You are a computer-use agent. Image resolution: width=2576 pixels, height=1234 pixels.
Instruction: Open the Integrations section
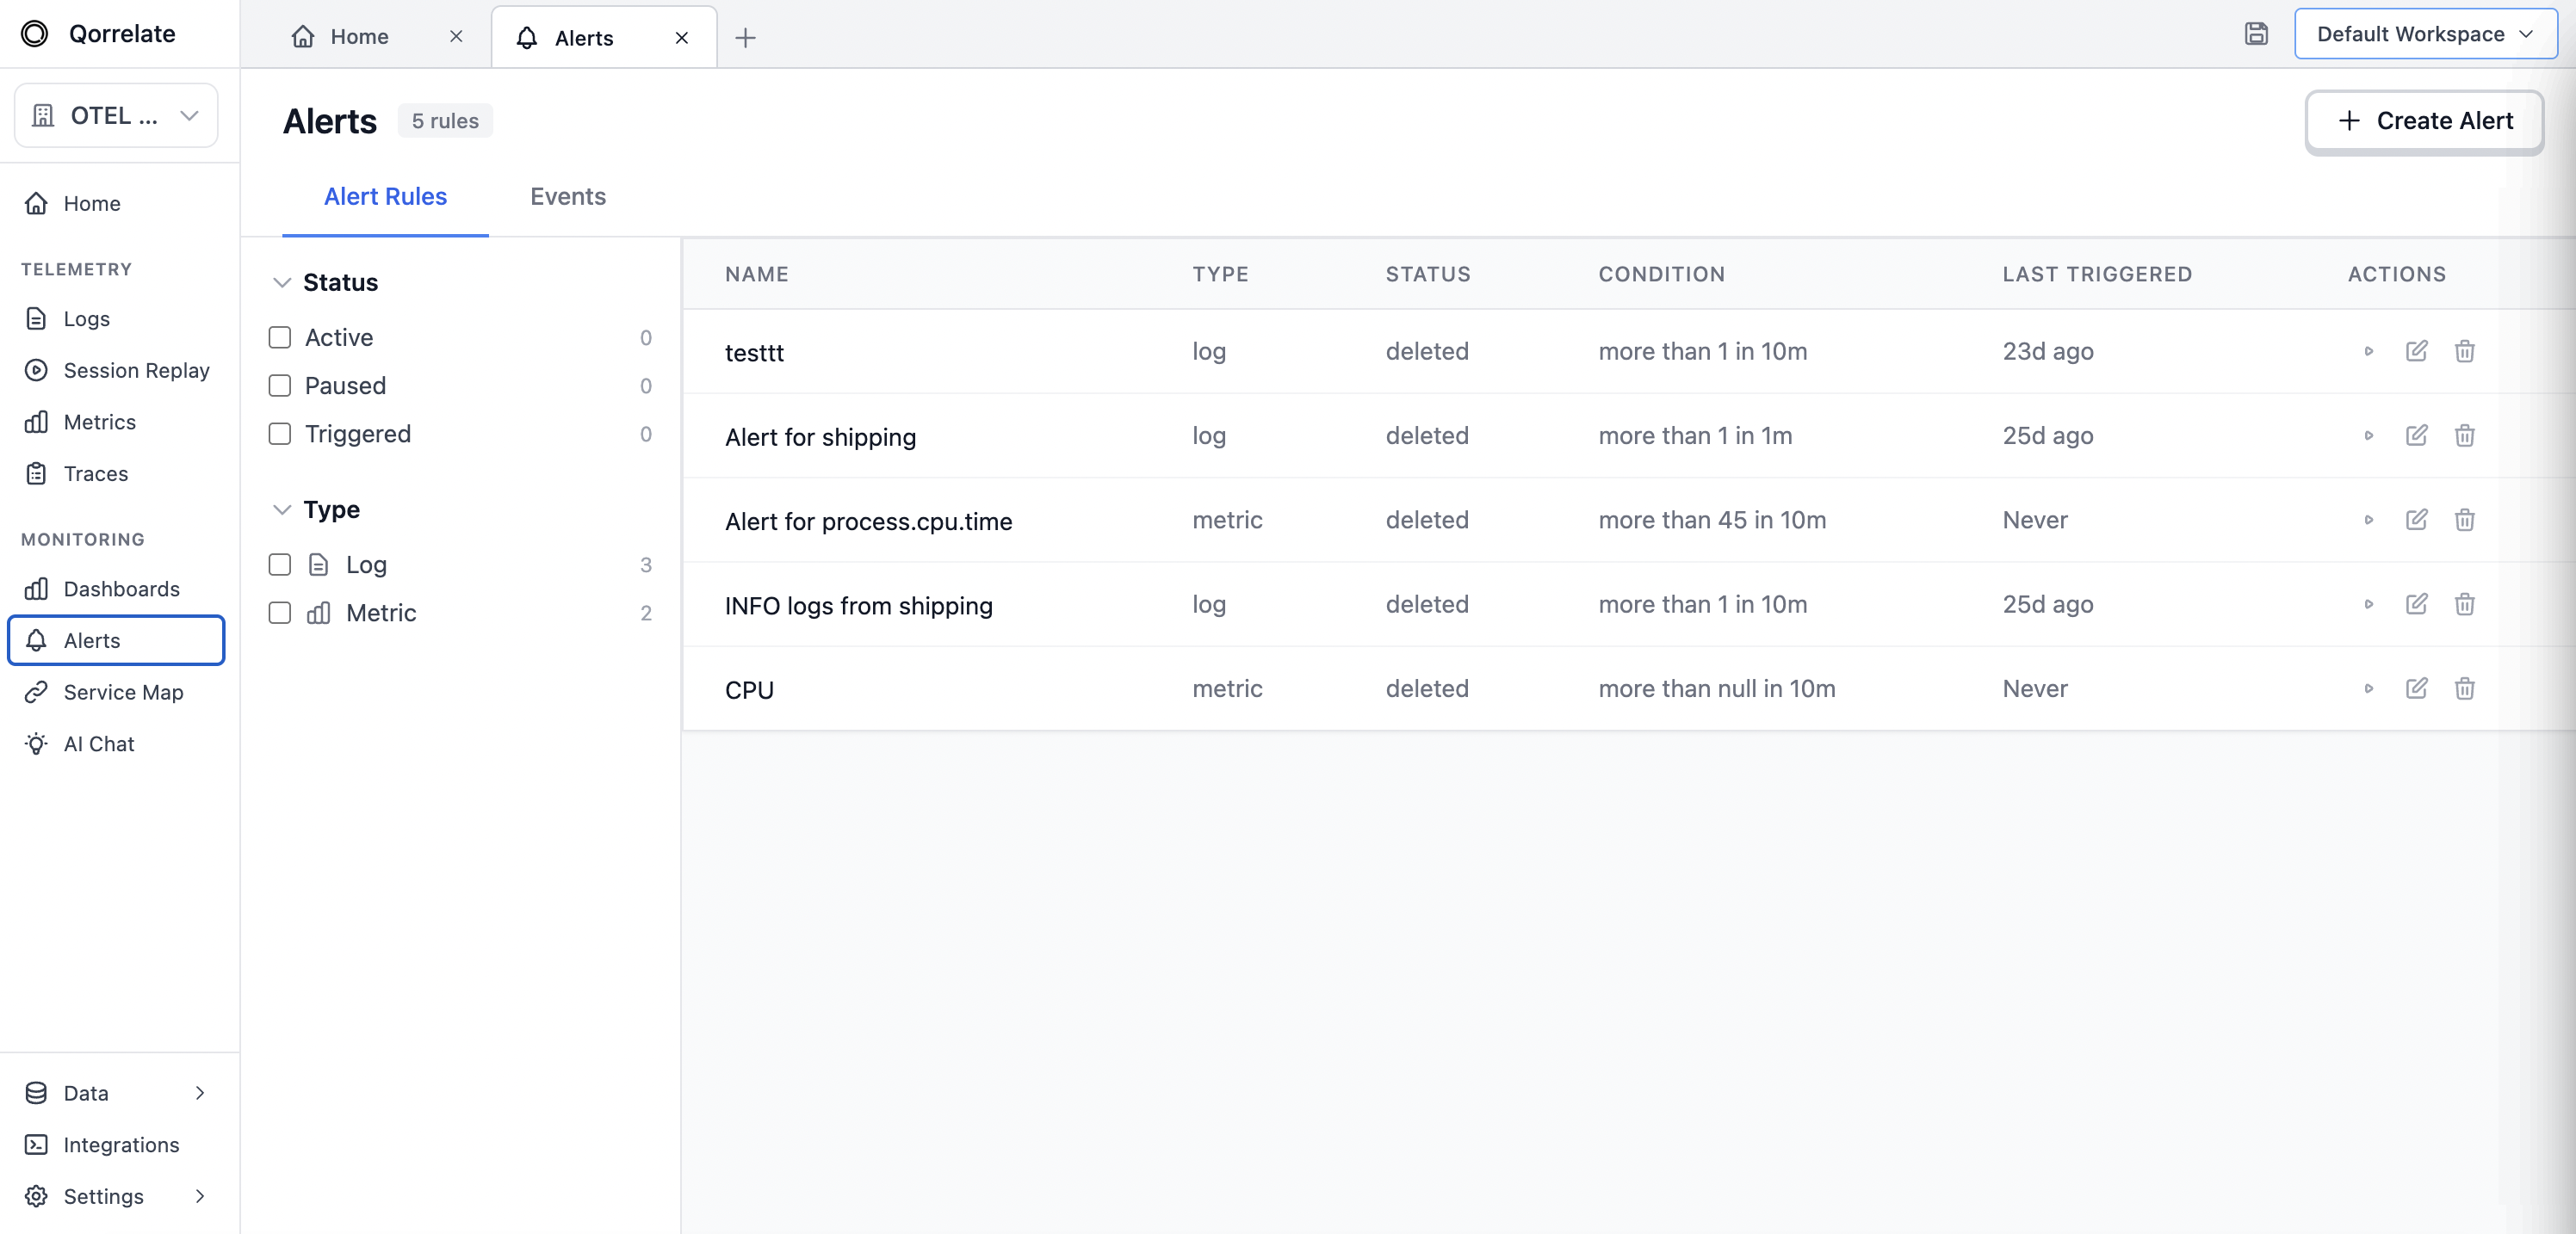pyautogui.click(x=121, y=1145)
